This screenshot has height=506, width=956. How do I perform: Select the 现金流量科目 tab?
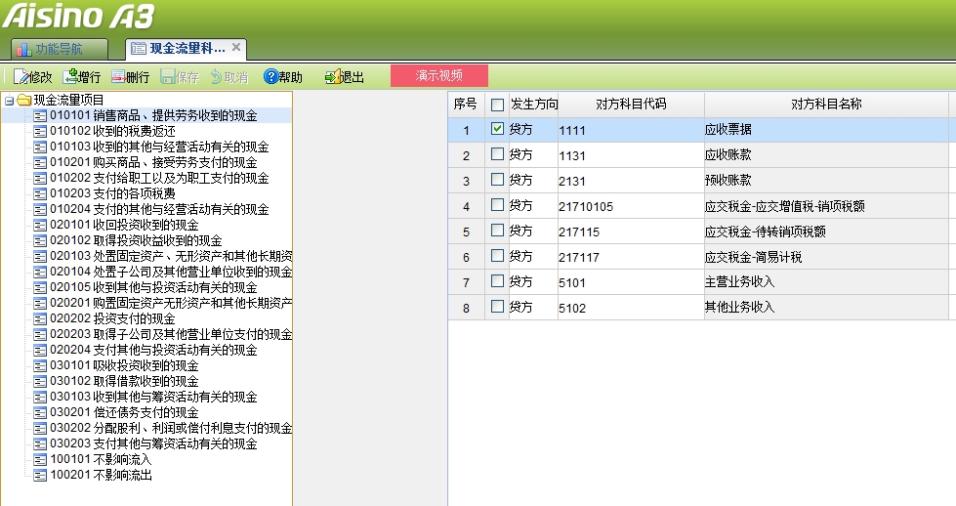click(178, 48)
